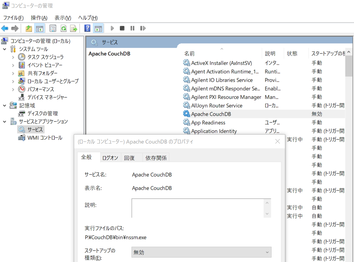Click the Apache CouchDB service gear icon

coord(186,114)
